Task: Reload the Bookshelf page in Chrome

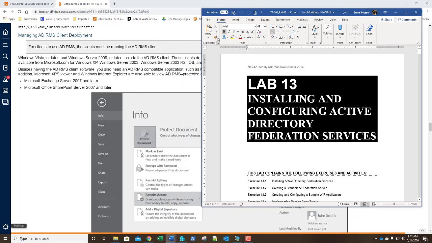Action: coord(19,11)
